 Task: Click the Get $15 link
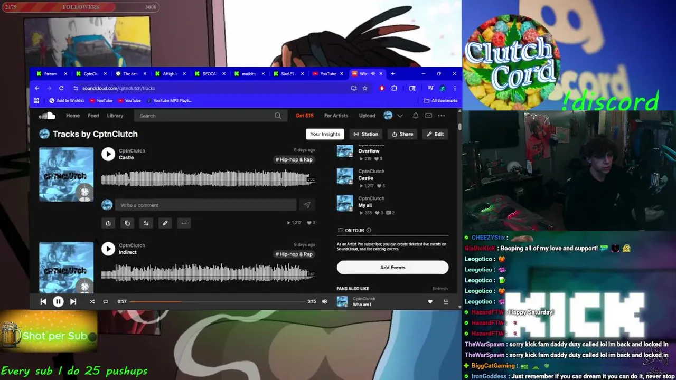(304, 116)
